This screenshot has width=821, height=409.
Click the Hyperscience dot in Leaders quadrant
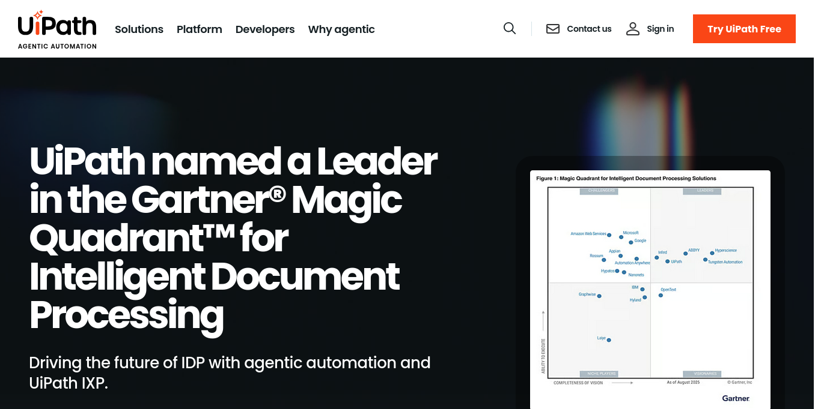(x=712, y=253)
